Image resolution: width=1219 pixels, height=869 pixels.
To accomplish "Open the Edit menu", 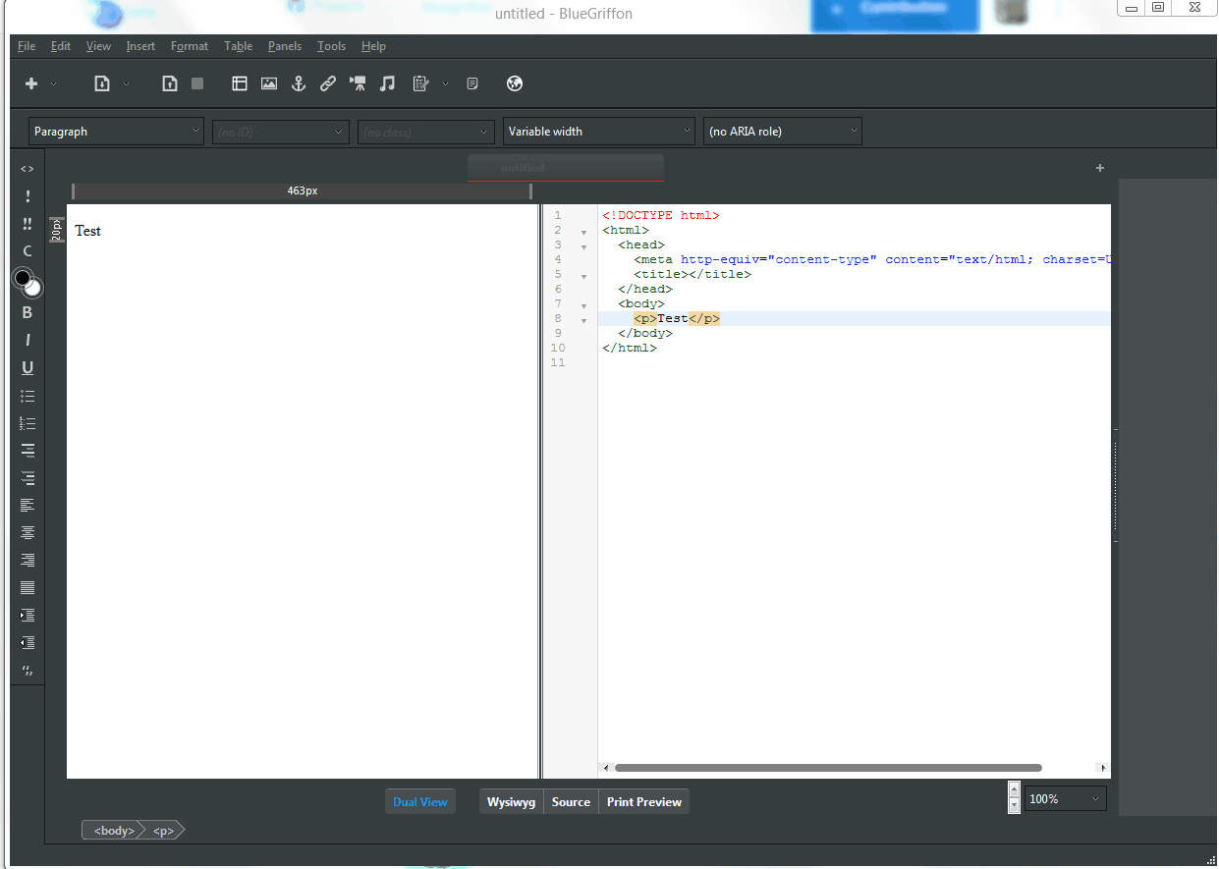I will (61, 46).
